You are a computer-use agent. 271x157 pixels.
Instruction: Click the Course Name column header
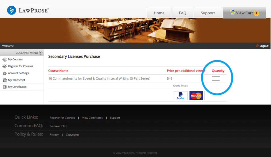click(58, 71)
